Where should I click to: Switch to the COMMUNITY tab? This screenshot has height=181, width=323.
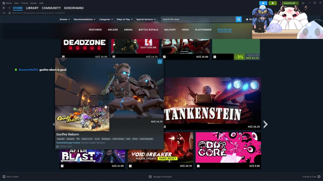[51, 8]
